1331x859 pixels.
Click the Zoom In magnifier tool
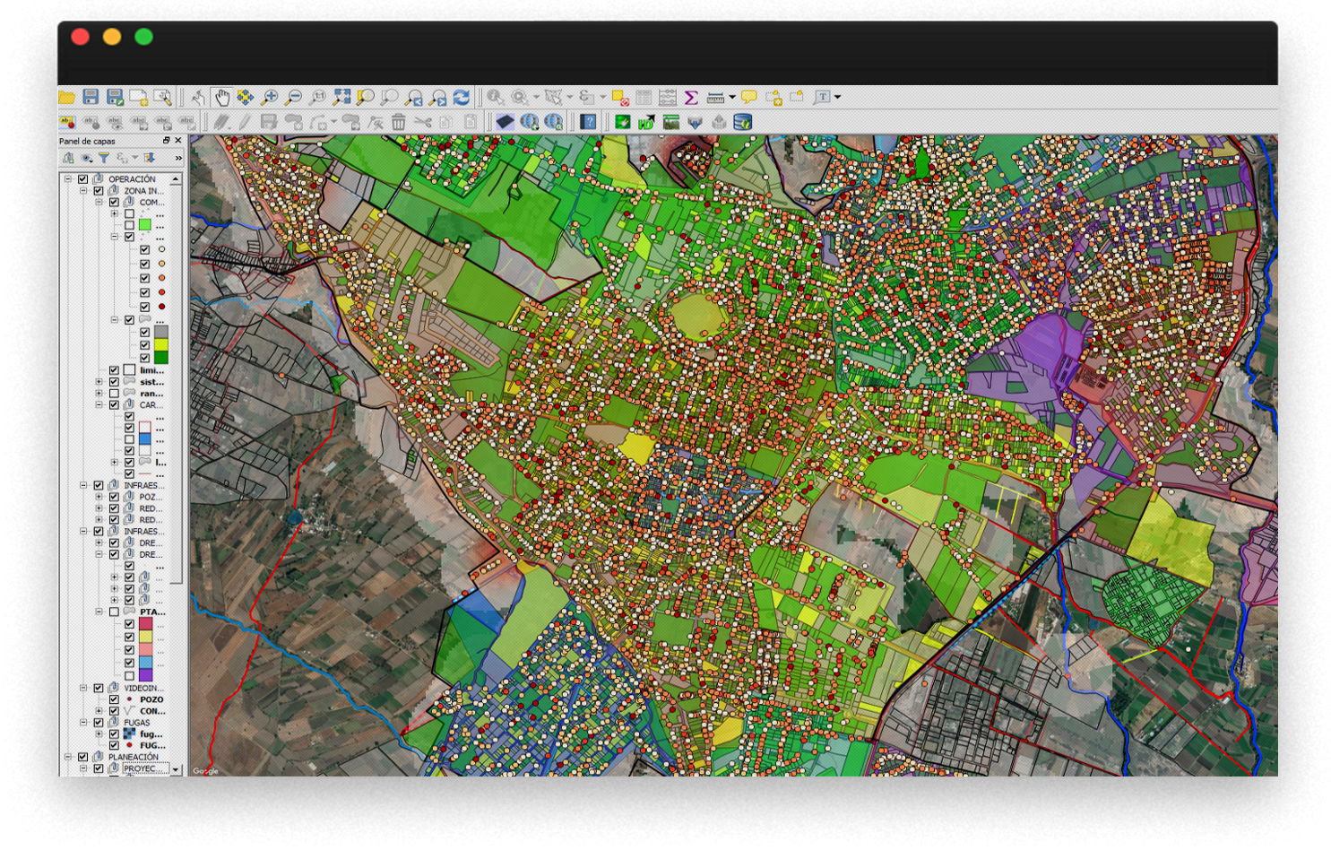click(269, 97)
